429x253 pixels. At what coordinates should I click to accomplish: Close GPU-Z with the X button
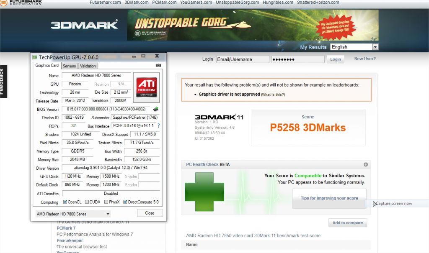point(157,56)
